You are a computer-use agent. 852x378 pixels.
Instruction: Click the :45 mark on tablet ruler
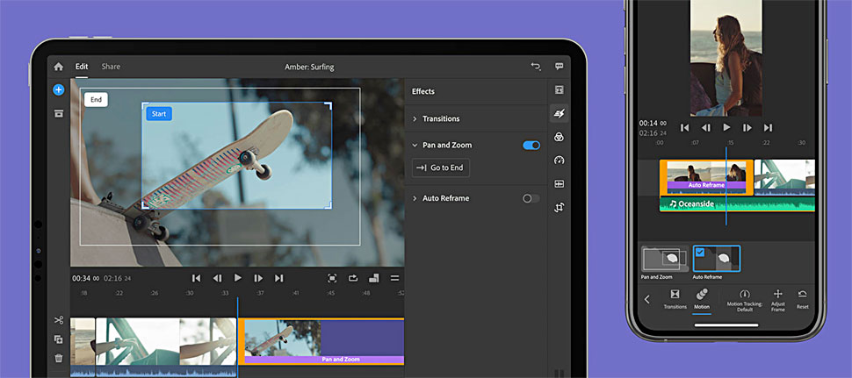331,294
